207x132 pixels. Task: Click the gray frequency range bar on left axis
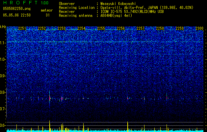coord(6,103)
